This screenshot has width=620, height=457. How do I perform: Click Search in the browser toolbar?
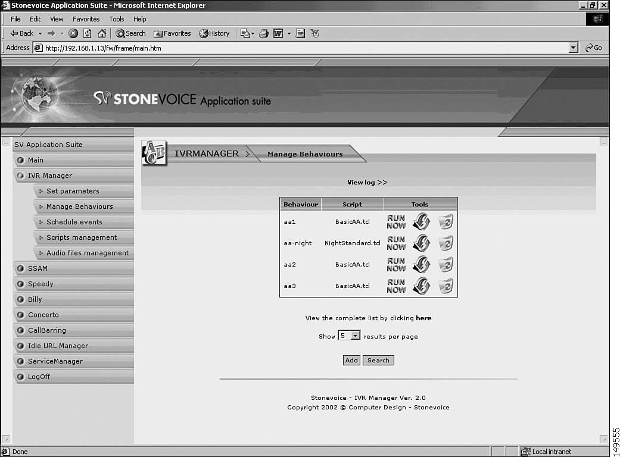130,33
